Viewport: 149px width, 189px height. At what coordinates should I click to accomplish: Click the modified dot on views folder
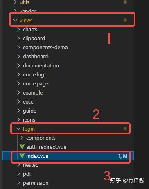(x=125, y=20)
